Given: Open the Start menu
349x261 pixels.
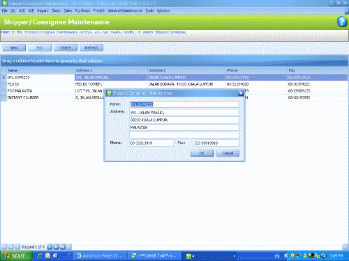Looking at the screenshot, I should [x=16, y=255].
